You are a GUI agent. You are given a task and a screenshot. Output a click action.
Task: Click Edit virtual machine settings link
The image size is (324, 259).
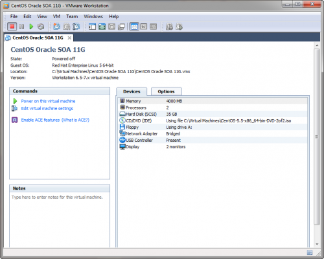[x=47, y=108]
